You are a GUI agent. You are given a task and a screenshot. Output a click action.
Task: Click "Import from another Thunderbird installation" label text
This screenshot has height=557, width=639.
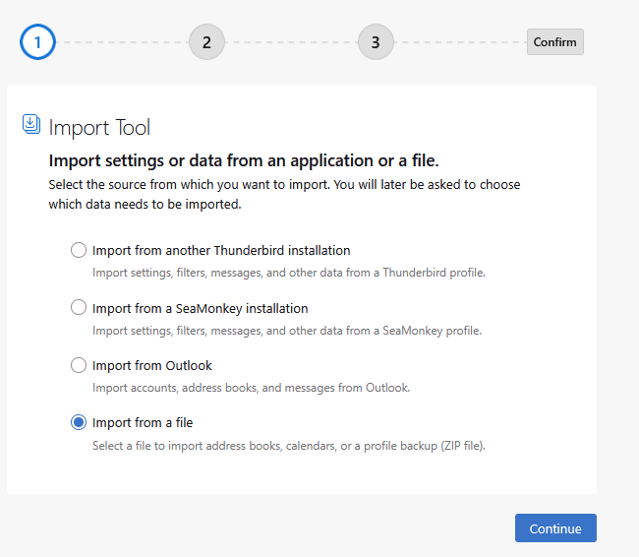(x=221, y=251)
